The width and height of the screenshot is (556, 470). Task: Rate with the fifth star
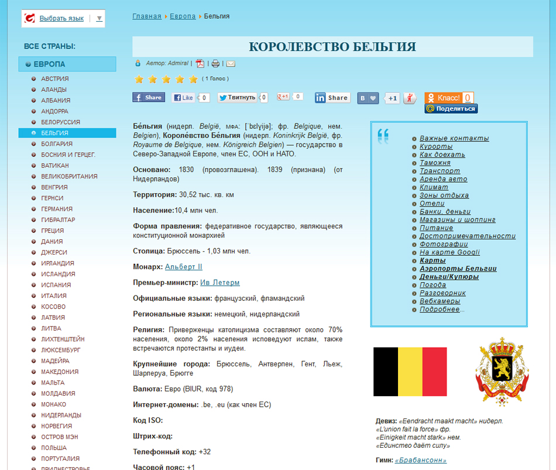(x=193, y=79)
